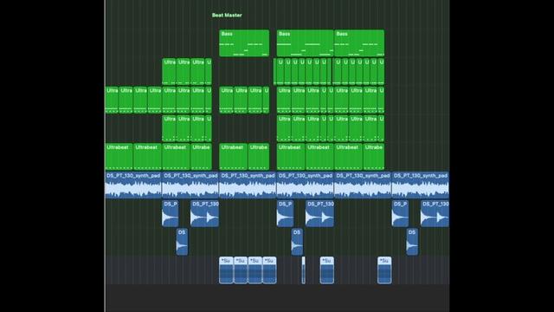554x312 pixels.
Task: Select the third small DS region on lower track
Action: pos(412,242)
